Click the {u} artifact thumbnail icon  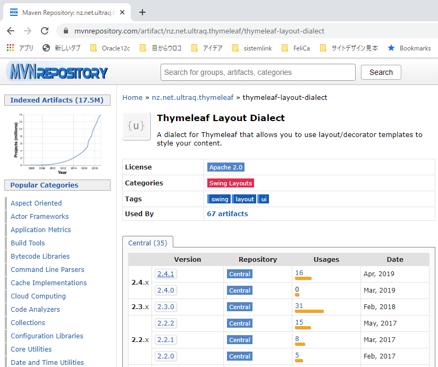(x=136, y=126)
